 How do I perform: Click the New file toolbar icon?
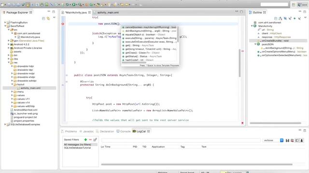coord(2,4)
